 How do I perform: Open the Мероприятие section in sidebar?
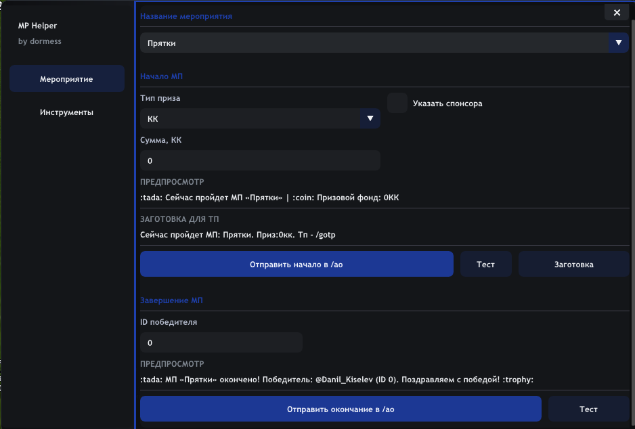tap(67, 78)
